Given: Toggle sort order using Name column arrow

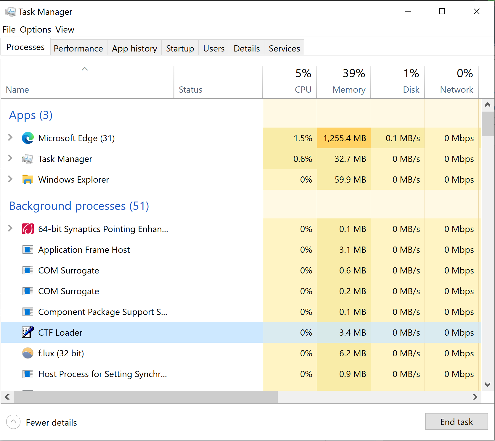Looking at the screenshot, I should point(85,69).
